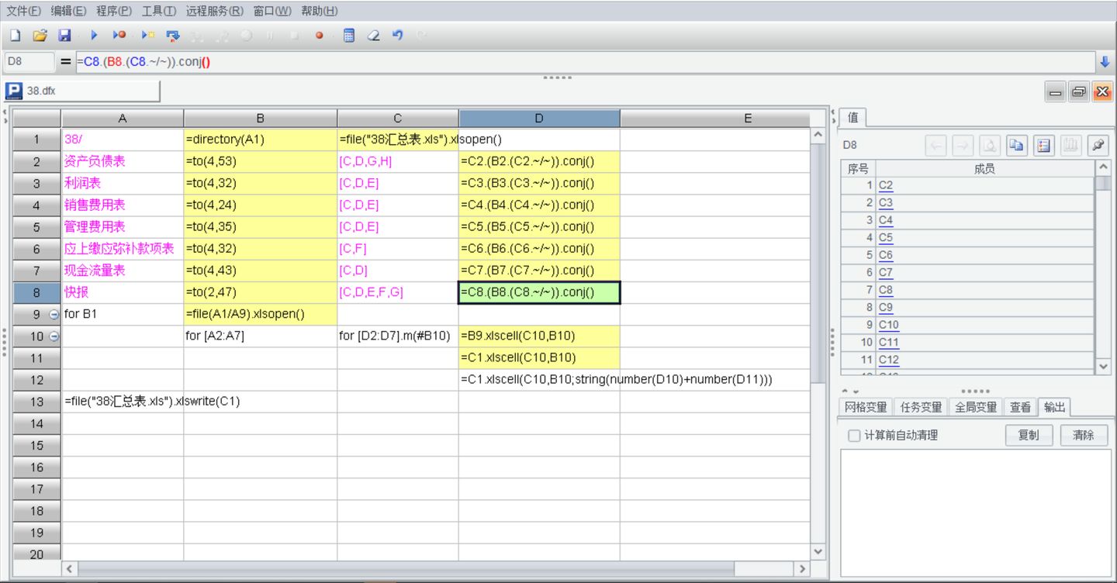Click the 清除 button in the output panel
This screenshot has width=1117, height=583.
point(1084,435)
